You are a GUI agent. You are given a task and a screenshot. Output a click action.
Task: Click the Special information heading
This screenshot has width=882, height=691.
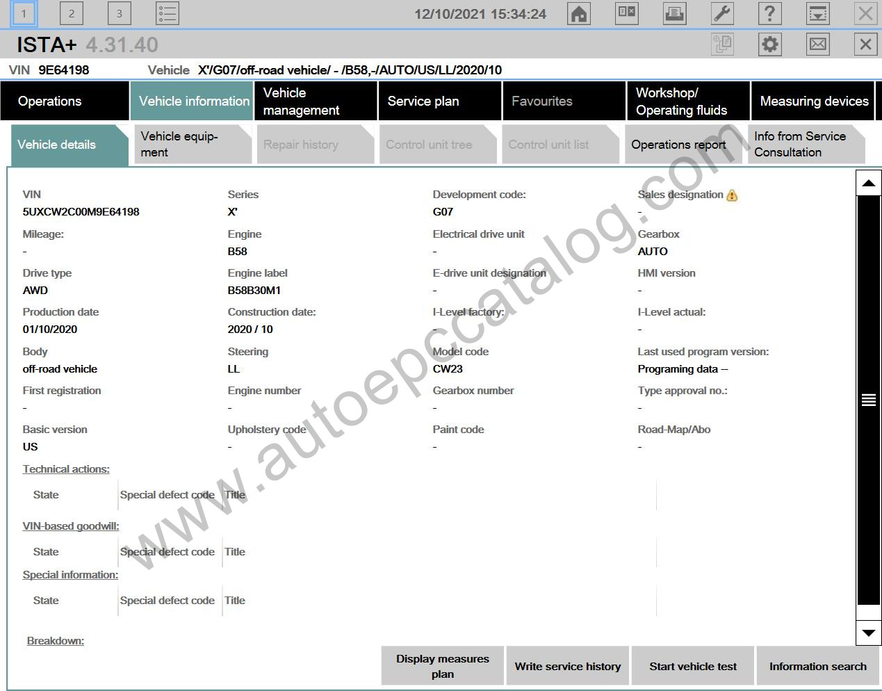[x=70, y=575]
